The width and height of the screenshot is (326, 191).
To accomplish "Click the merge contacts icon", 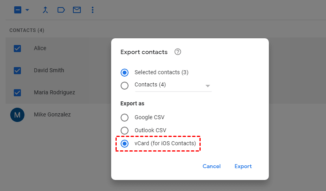I will 46,10.
